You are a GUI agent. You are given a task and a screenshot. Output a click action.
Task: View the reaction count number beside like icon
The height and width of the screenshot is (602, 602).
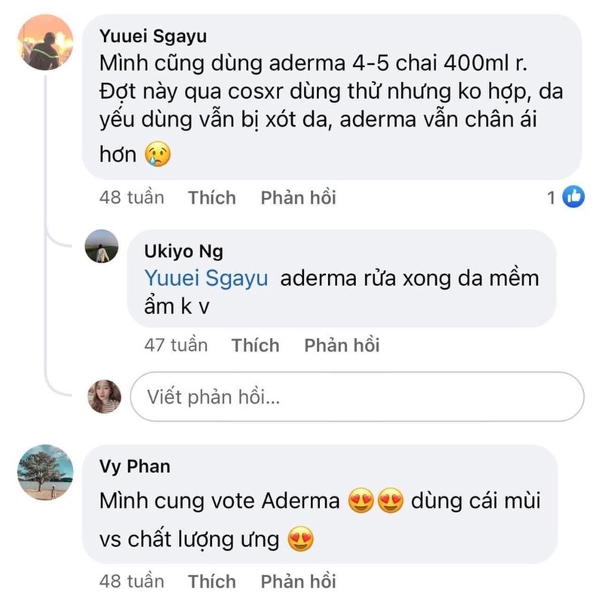coord(551,198)
